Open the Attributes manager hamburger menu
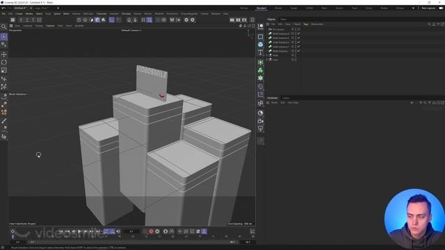The height and width of the screenshot is (250, 445). point(268,103)
